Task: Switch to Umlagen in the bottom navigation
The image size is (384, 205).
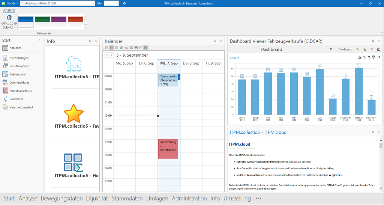Action: tap(157, 198)
